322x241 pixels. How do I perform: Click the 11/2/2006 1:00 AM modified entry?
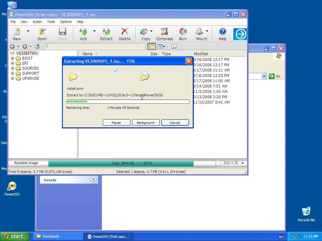pos(210,92)
